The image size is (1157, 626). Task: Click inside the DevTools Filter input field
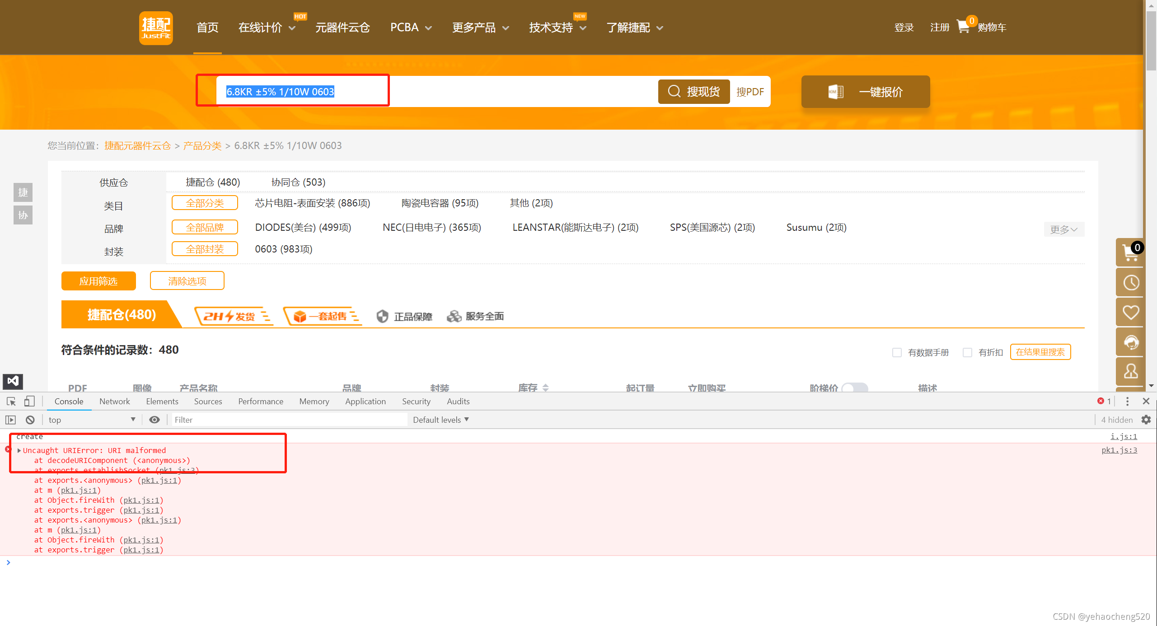click(289, 420)
